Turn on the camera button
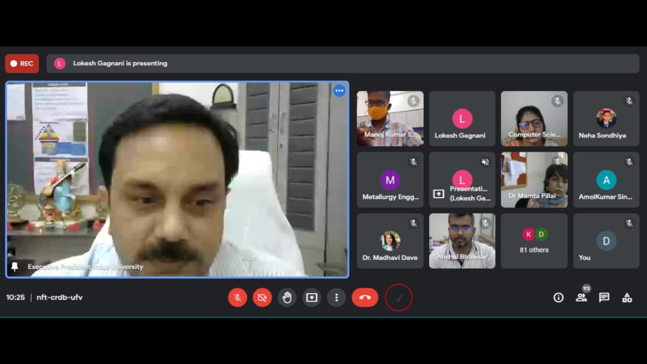 tap(262, 298)
